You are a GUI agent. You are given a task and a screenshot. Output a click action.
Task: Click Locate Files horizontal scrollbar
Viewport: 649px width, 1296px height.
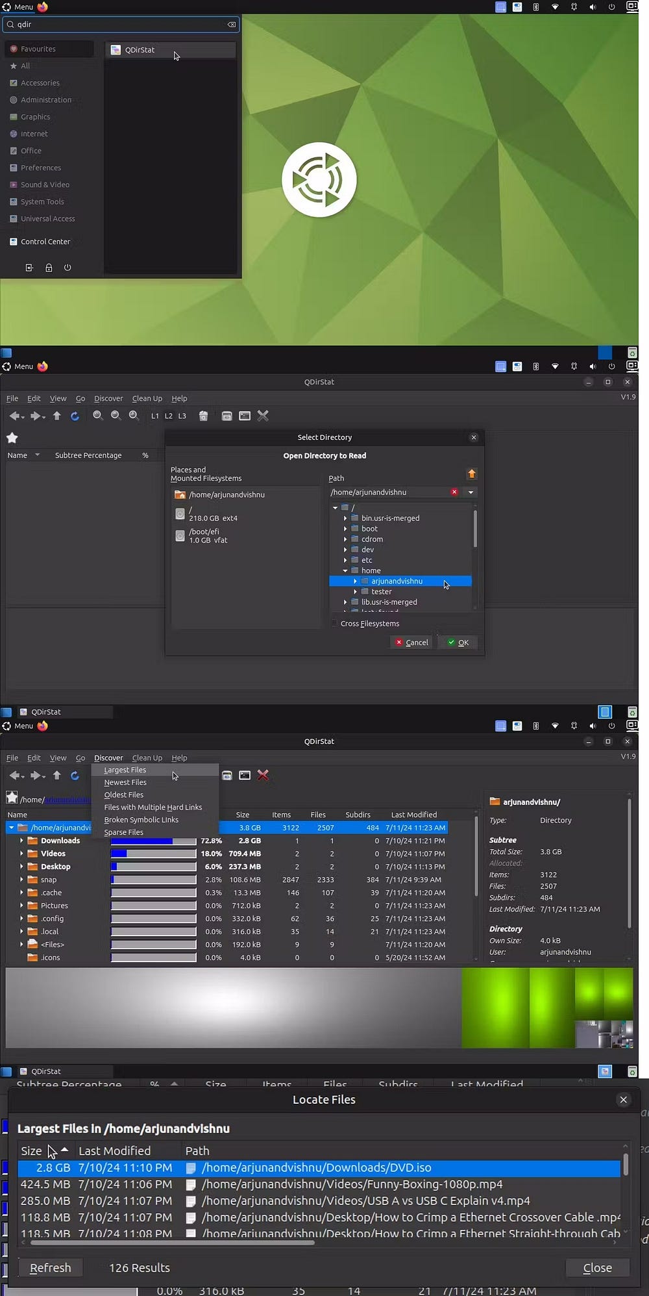[172, 1243]
